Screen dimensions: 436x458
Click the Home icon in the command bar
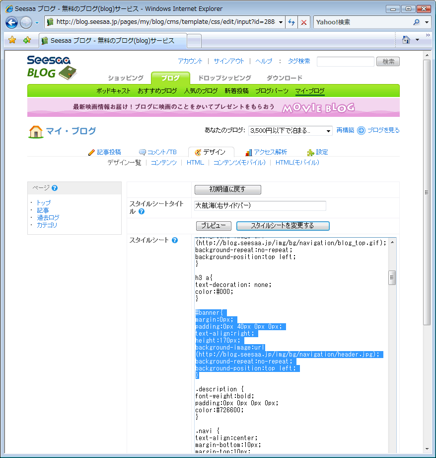(406, 40)
